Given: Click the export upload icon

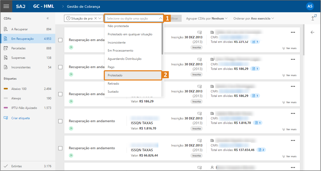Looking at the screenshot, I should 313,18.
